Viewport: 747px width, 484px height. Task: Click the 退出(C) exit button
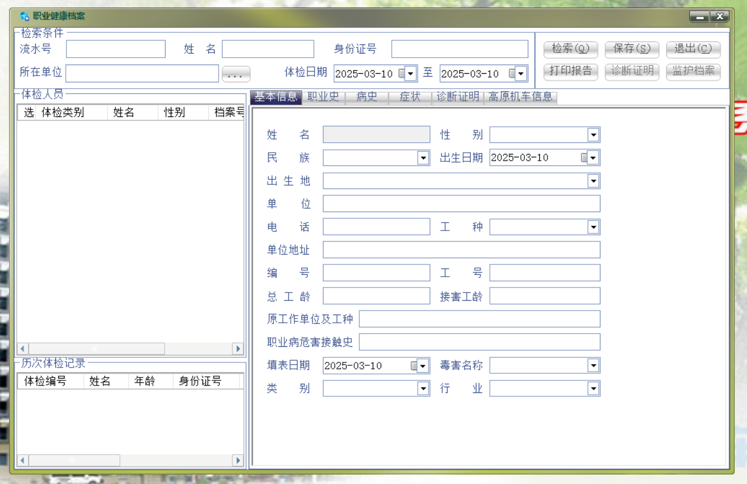pos(693,49)
